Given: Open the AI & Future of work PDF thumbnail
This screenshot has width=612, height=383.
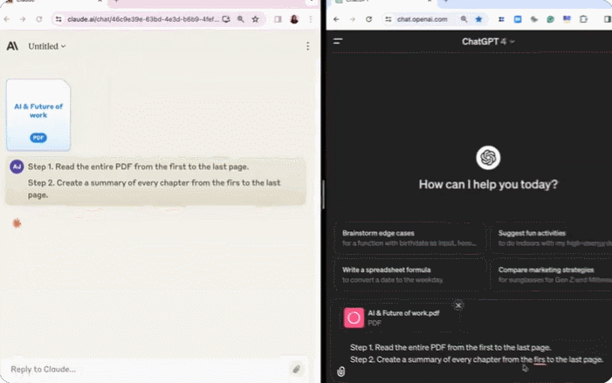Looking at the screenshot, I should point(38,114).
